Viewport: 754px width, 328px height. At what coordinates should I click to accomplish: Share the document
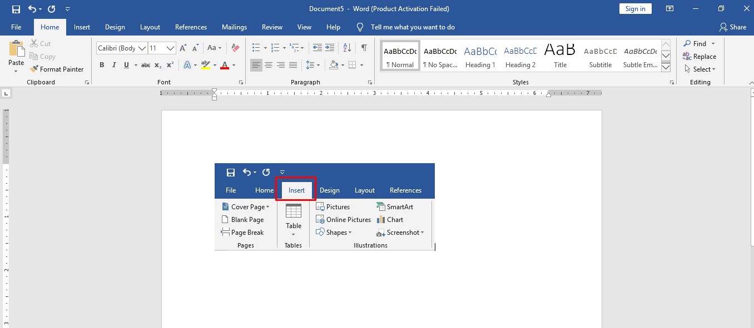(733, 27)
